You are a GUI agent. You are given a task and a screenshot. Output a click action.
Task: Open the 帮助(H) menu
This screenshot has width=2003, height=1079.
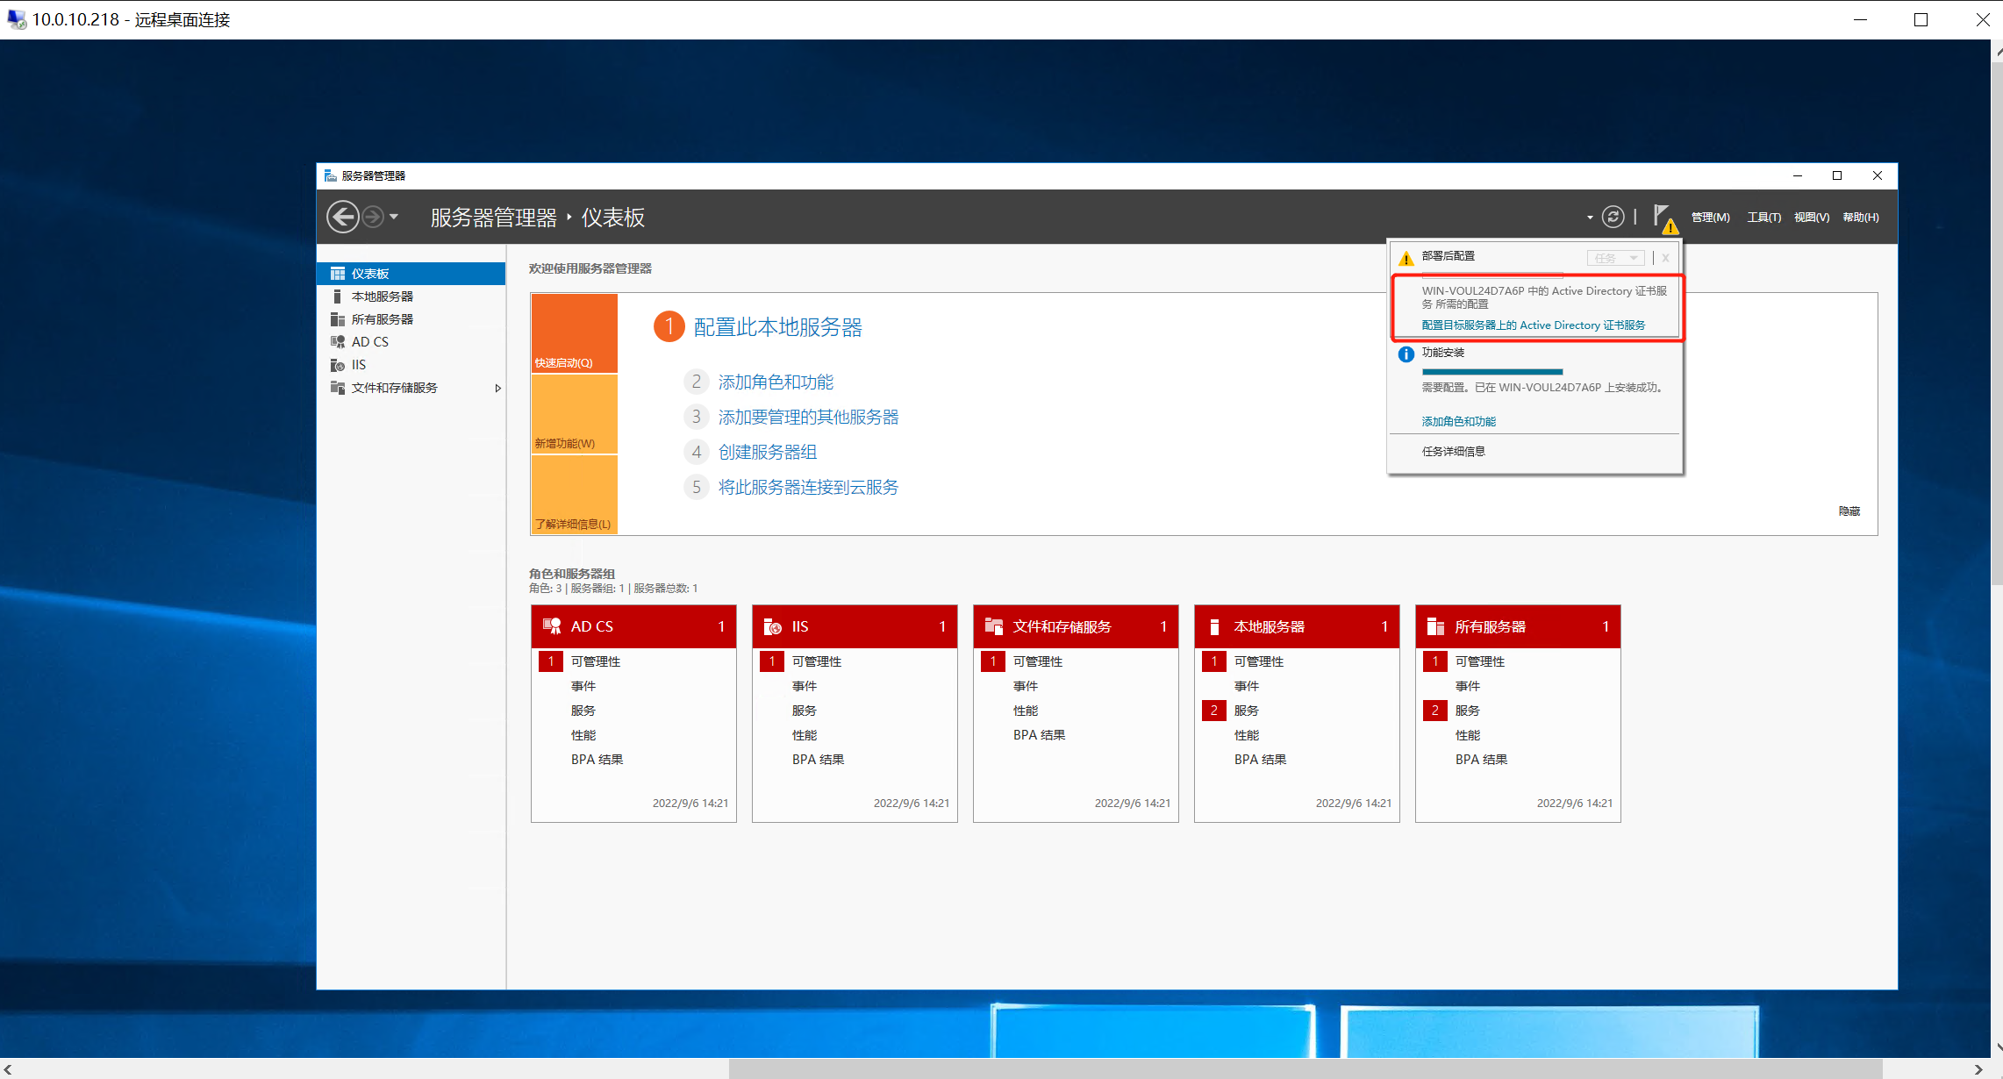[1860, 218]
